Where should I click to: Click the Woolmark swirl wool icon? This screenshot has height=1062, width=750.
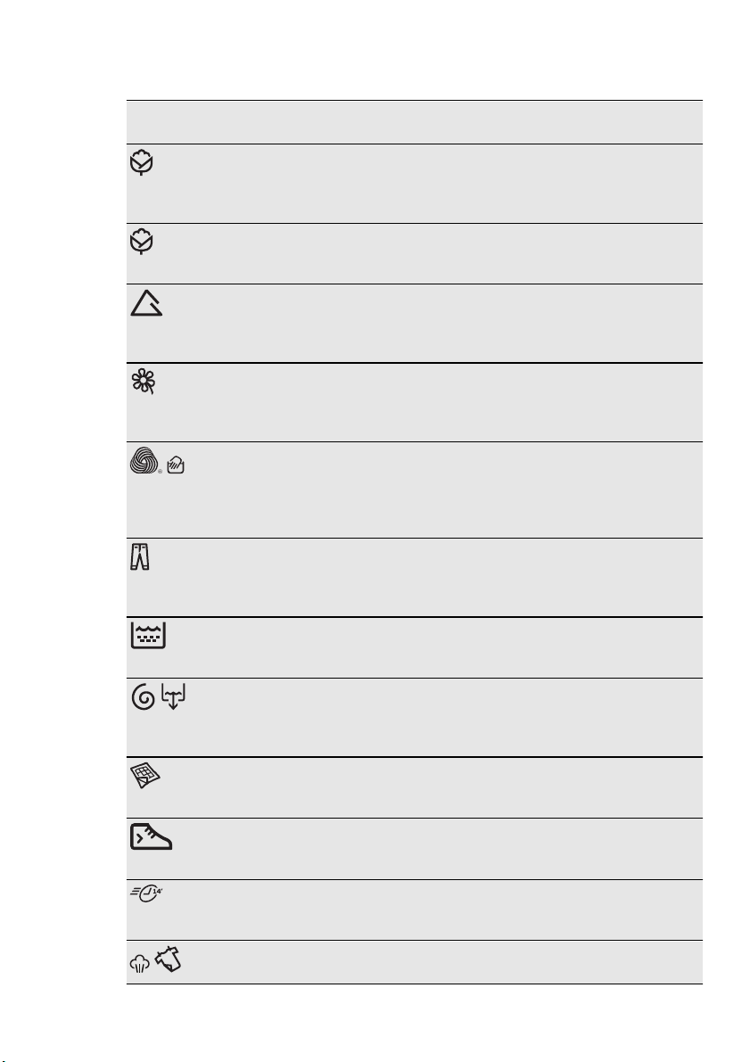(144, 461)
